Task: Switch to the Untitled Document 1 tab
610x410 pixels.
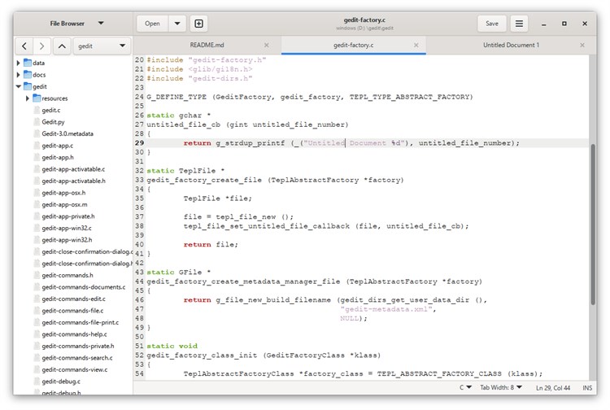Action: [x=511, y=45]
